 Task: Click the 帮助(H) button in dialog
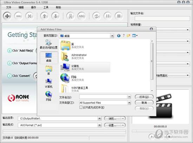pyautogui.click(x=144, y=109)
